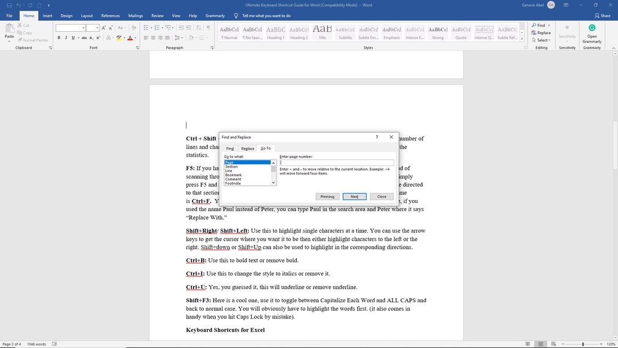
Task: Switch to the Insert ribbon tab
Action: point(48,16)
